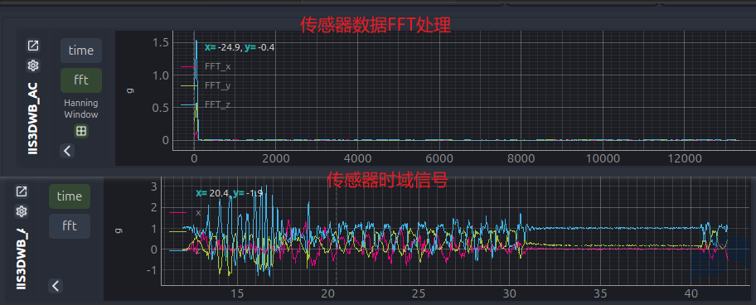Click cursor readout x= -24.9, y= -0.4
Screen dimensions: 756x305
point(240,47)
